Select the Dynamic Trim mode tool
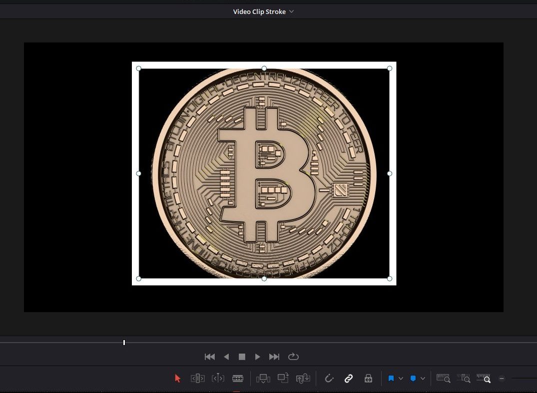The height and width of the screenshot is (393, 537). click(218, 378)
